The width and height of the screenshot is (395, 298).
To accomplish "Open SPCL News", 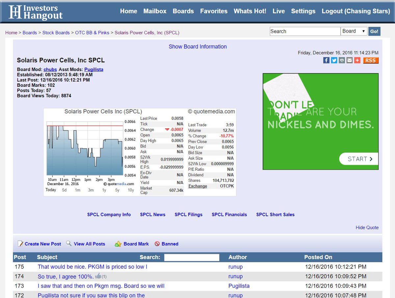I will 153,214.
